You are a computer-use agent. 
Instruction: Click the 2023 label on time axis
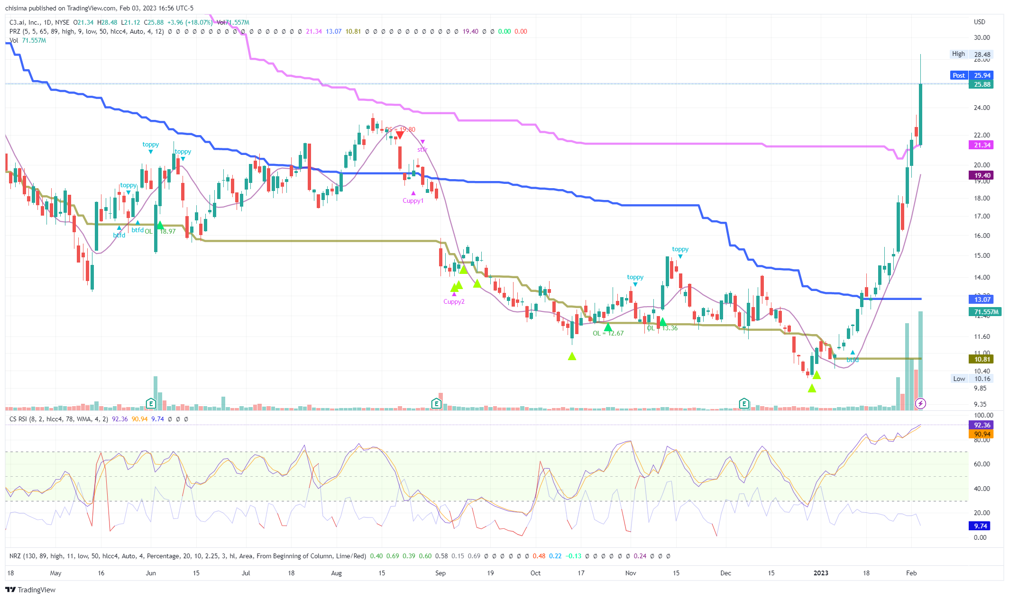click(x=821, y=573)
